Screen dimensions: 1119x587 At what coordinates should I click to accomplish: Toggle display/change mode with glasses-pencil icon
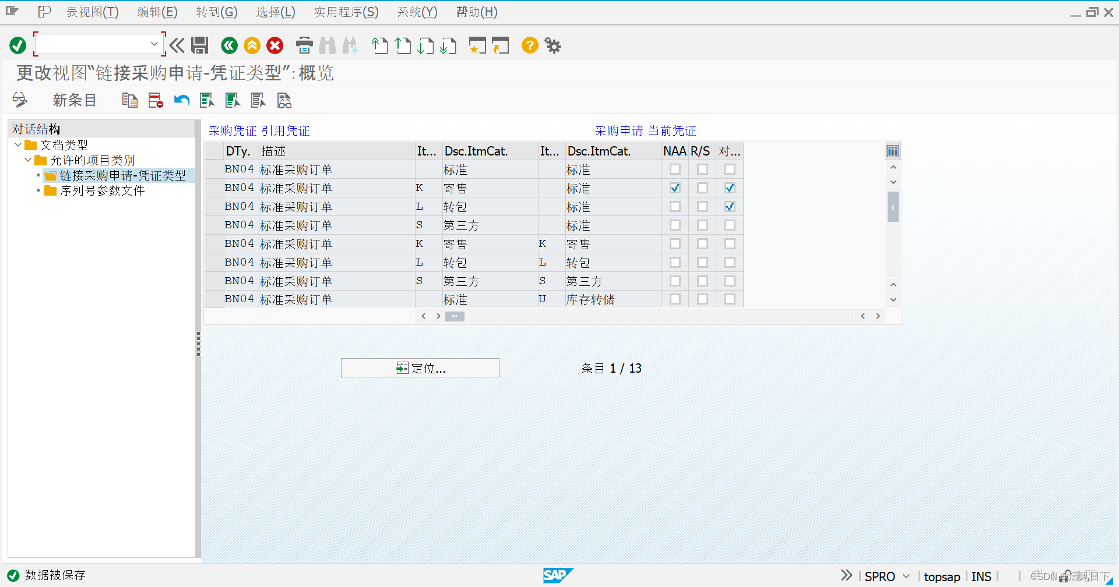pyautogui.click(x=19, y=100)
